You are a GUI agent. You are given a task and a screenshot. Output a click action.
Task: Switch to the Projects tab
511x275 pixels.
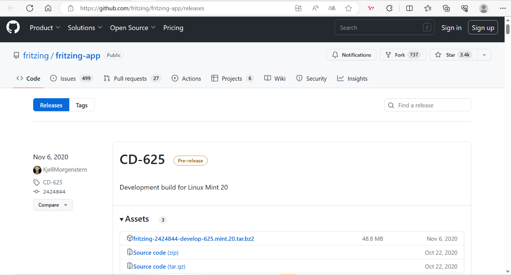click(233, 79)
